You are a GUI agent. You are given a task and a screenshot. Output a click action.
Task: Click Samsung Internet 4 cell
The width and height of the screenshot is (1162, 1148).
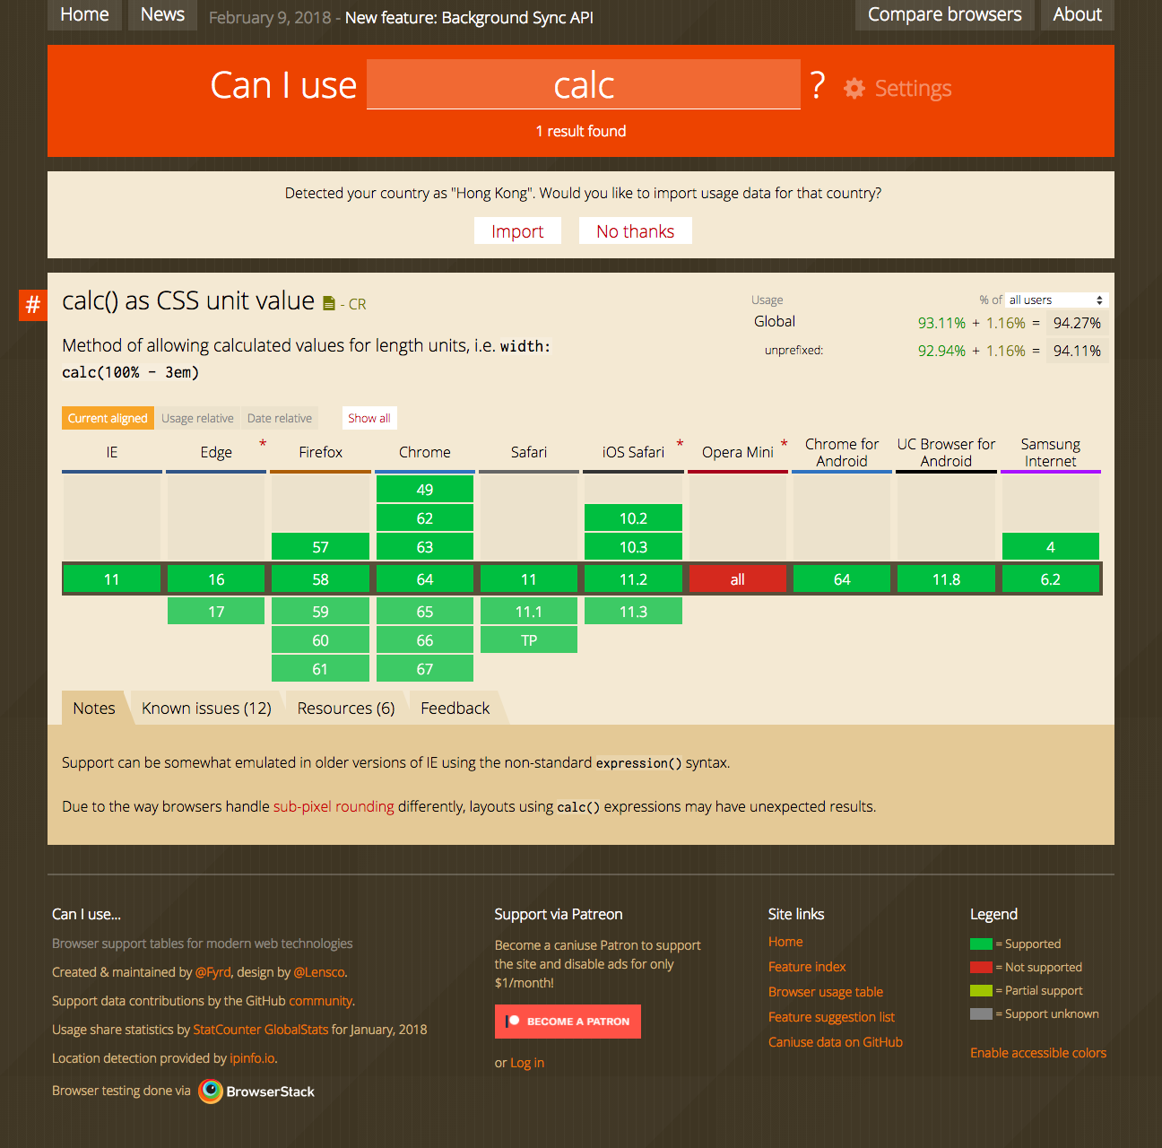coord(1051,546)
